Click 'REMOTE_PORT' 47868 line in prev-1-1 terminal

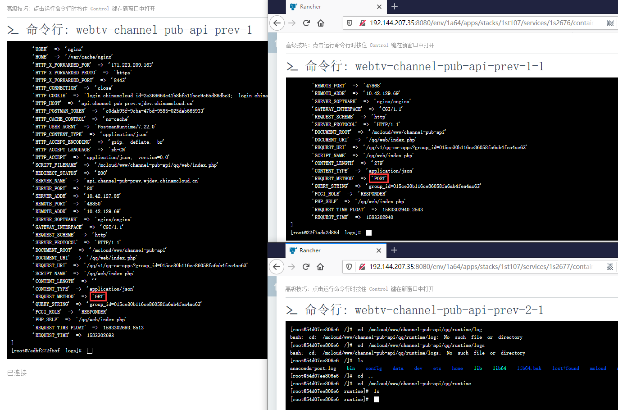pos(346,86)
